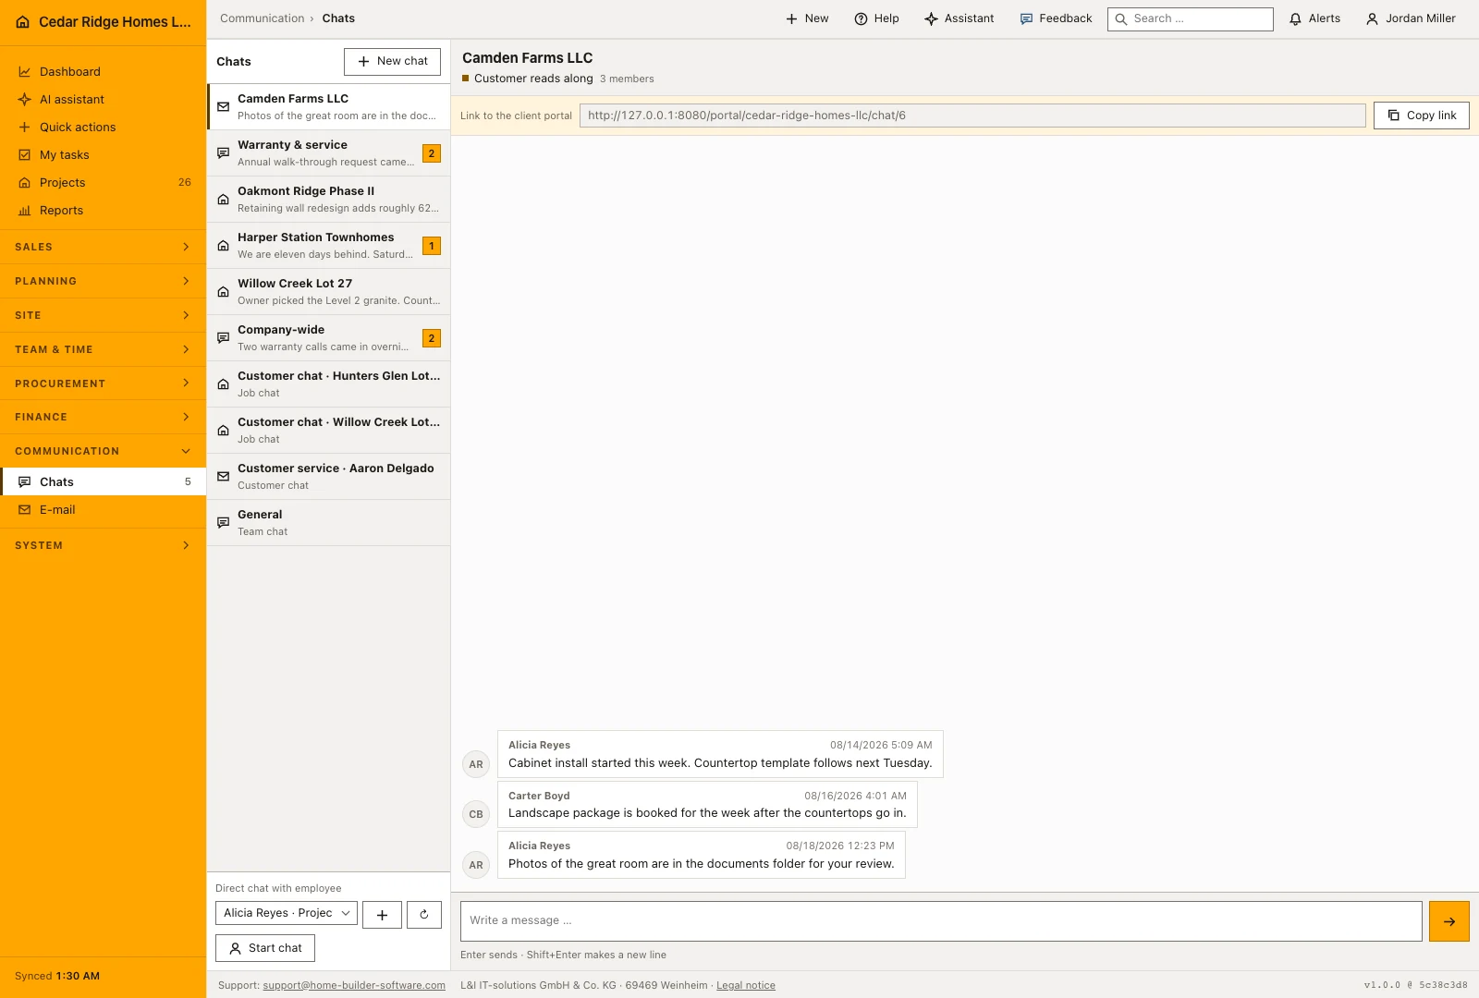This screenshot has width=1479, height=998.
Task: Click into the top Search field
Action: click(x=1191, y=18)
